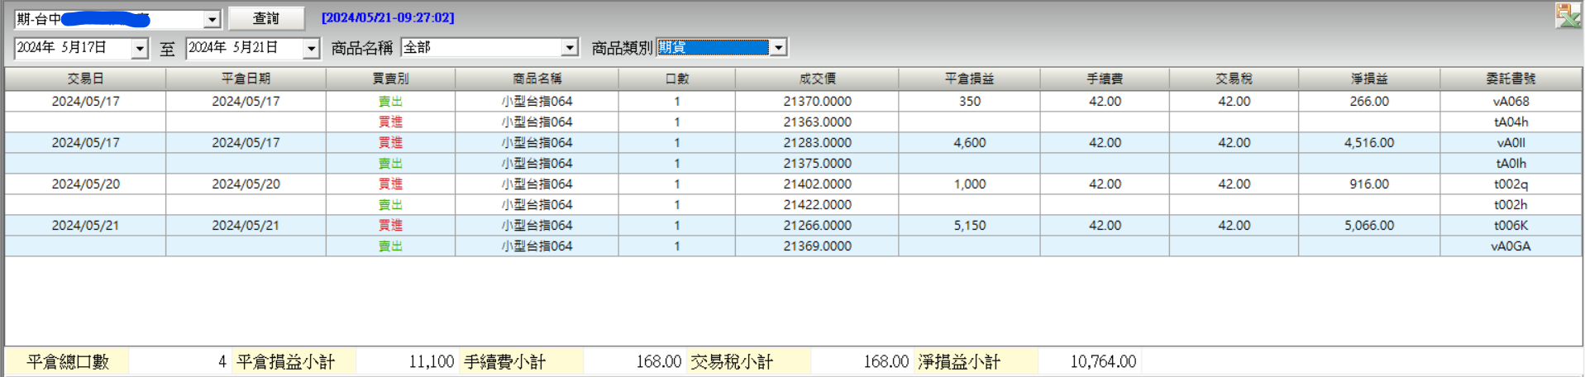Click net profit 5,066.00

pyautogui.click(x=1369, y=225)
